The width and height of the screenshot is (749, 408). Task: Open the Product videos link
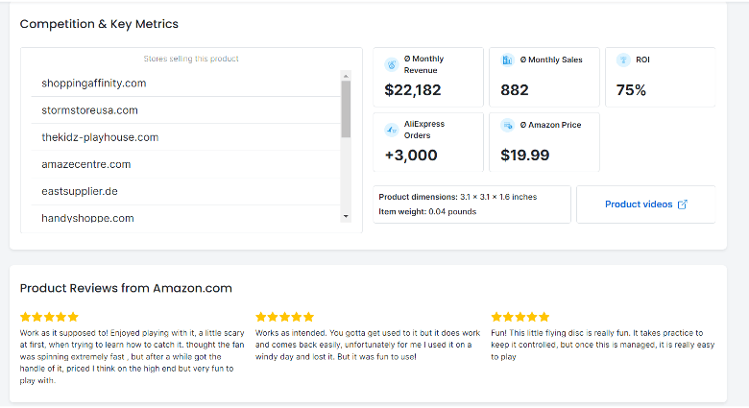[639, 204]
